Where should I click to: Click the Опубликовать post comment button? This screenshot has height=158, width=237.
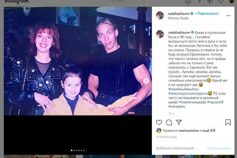(x=219, y=148)
